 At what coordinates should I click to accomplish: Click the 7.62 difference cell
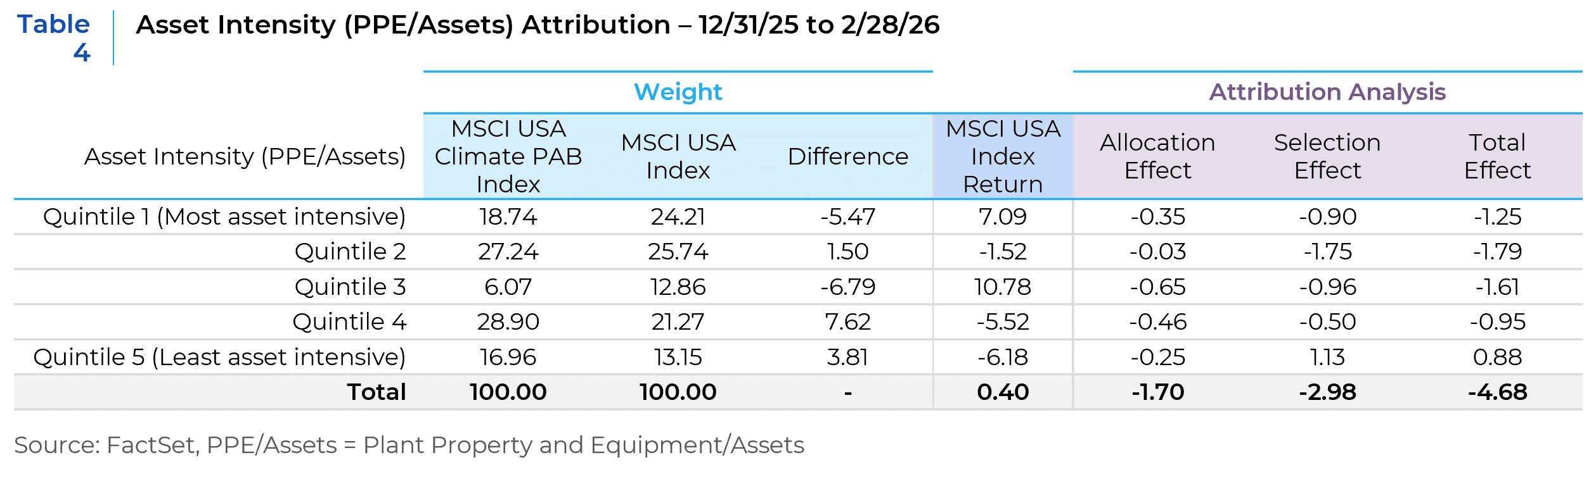pos(847,322)
